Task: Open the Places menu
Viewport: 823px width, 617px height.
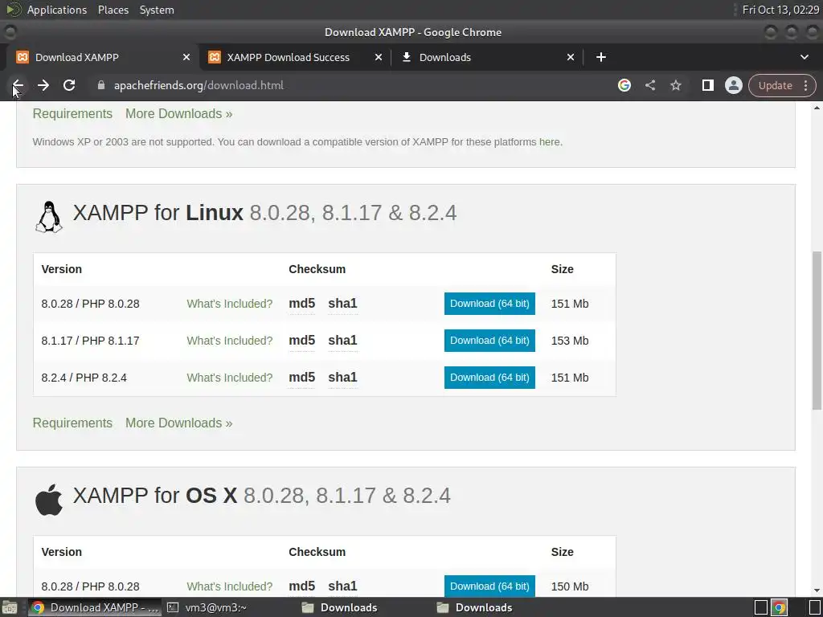Action: pyautogui.click(x=113, y=10)
